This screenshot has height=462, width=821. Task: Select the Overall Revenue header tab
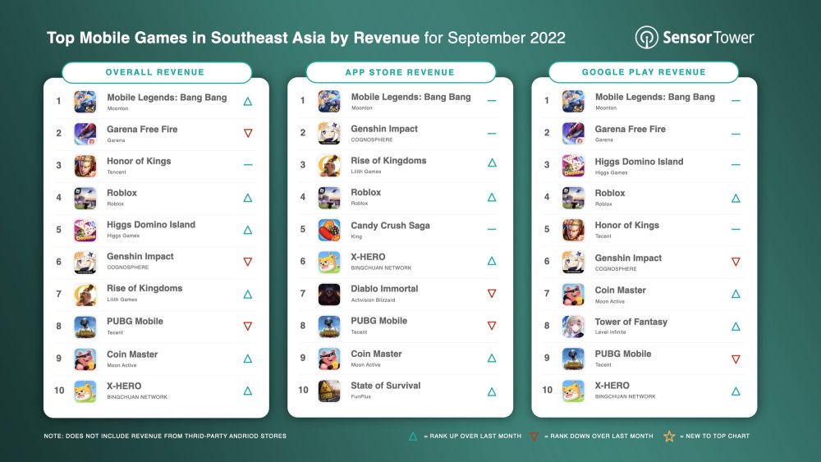click(x=157, y=72)
